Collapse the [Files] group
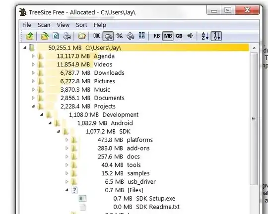This screenshot has width=268, height=214. pos(67,190)
